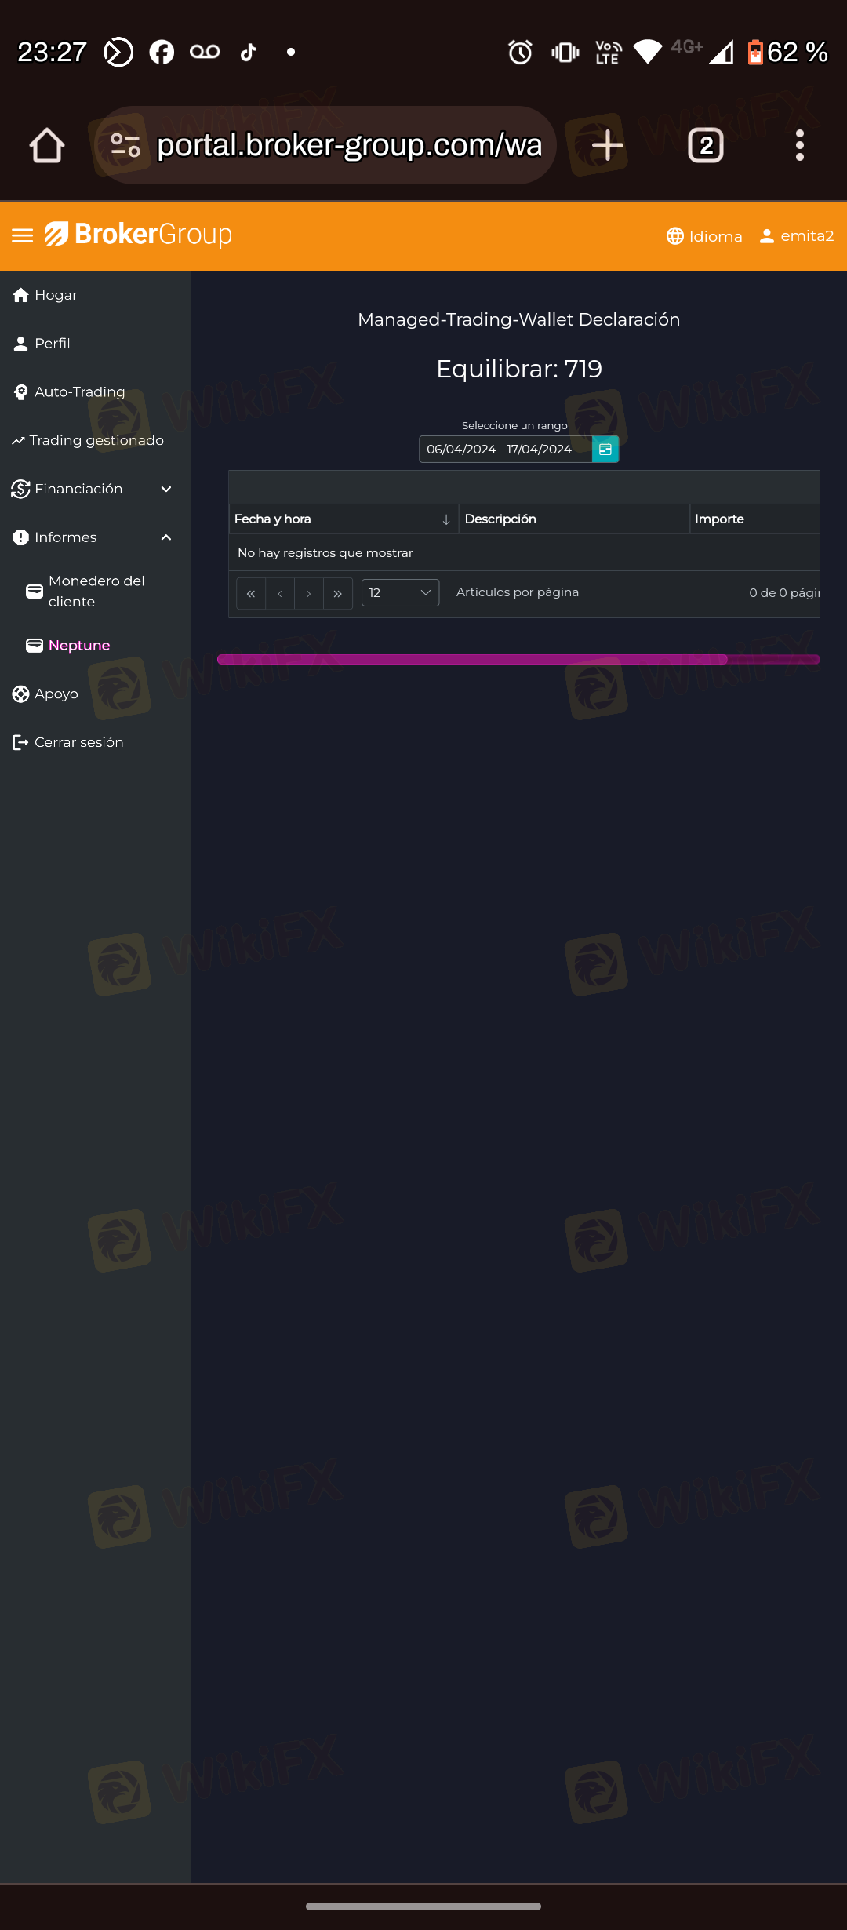Viewport: 847px width, 1930px height.
Task: Click the pink horizontal scrollbar
Action: (x=472, y=659)
